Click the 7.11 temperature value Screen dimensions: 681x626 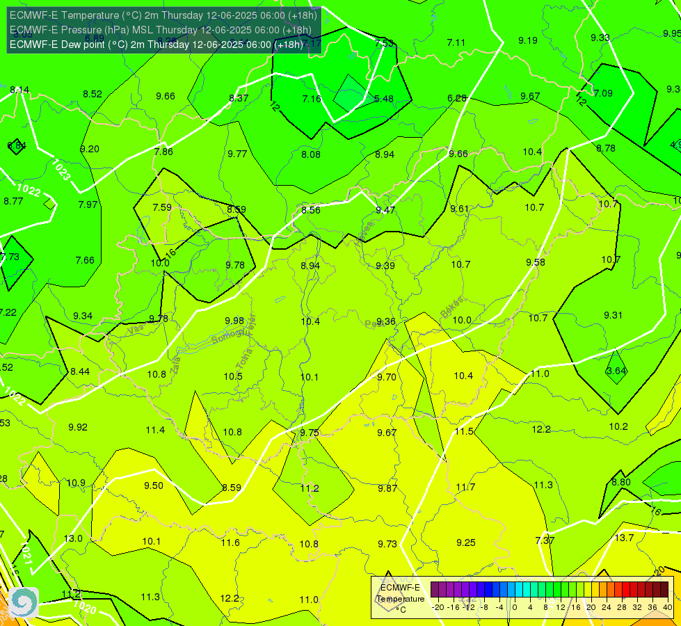(x=456, y=42)
